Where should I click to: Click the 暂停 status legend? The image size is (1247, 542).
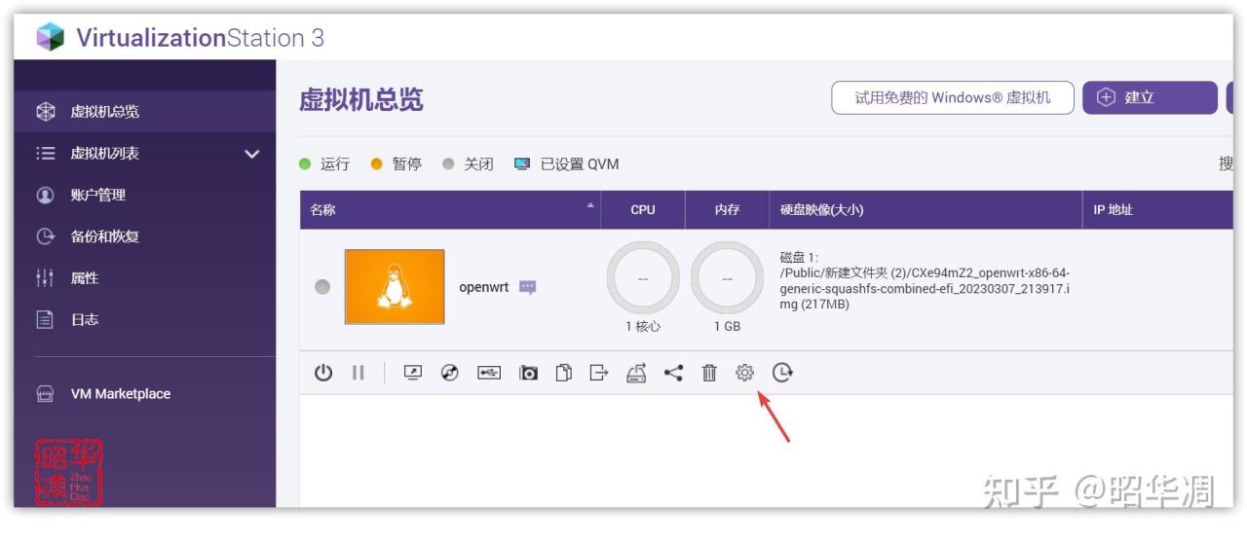[x=397, y=164]
